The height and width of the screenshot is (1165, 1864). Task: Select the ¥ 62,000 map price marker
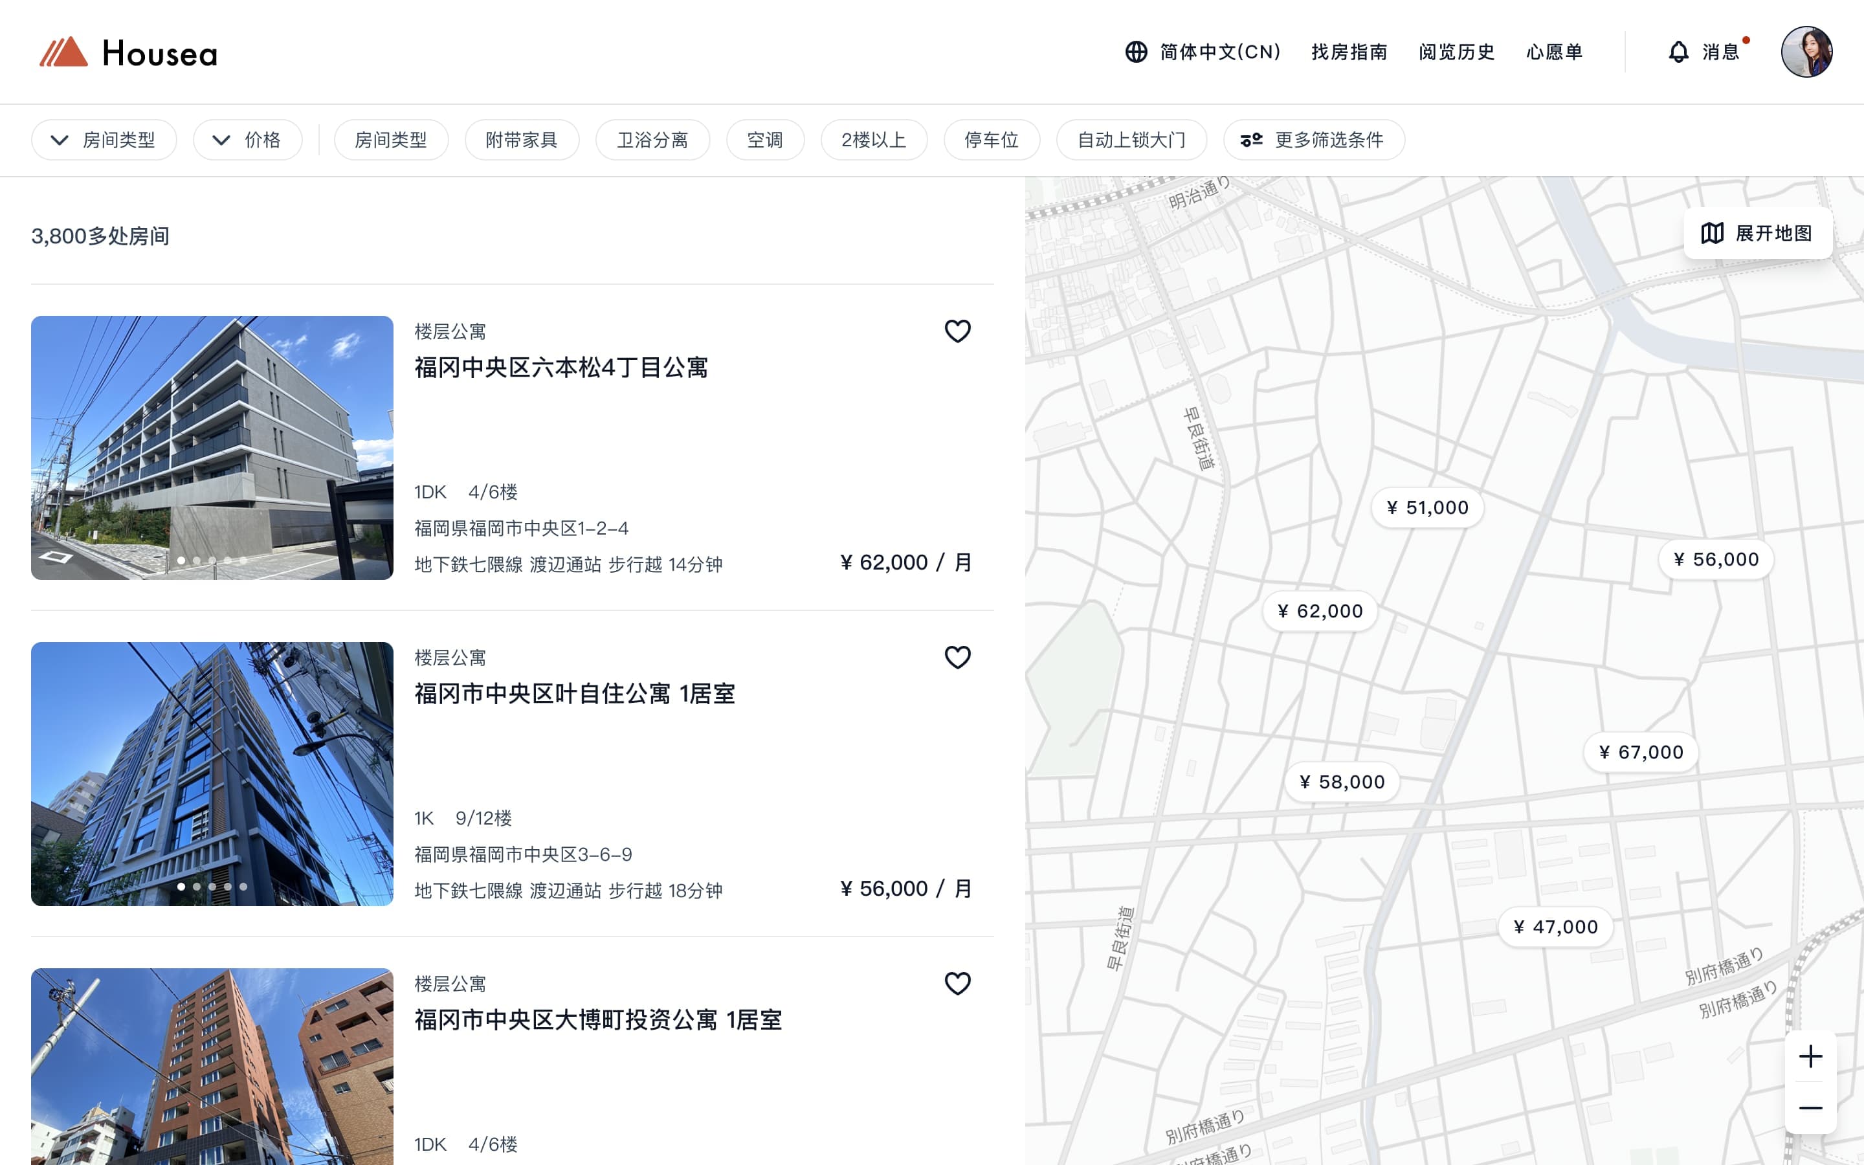[1320, 611]
